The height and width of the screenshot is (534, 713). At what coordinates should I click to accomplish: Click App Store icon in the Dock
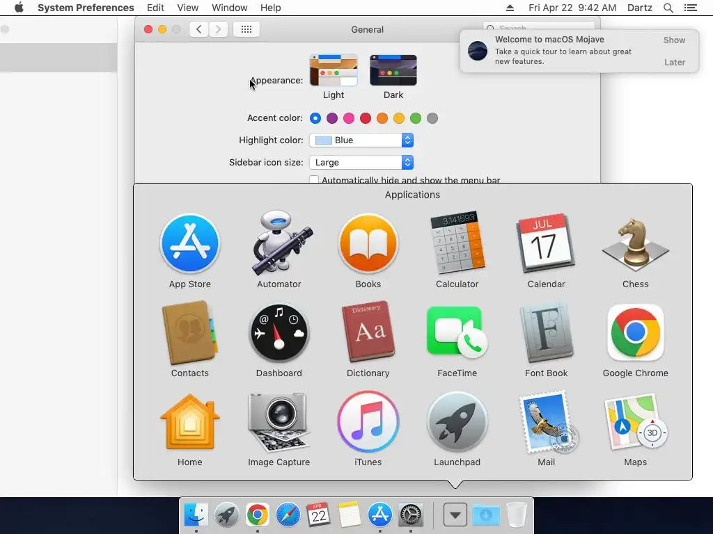[x=379, y=515]
